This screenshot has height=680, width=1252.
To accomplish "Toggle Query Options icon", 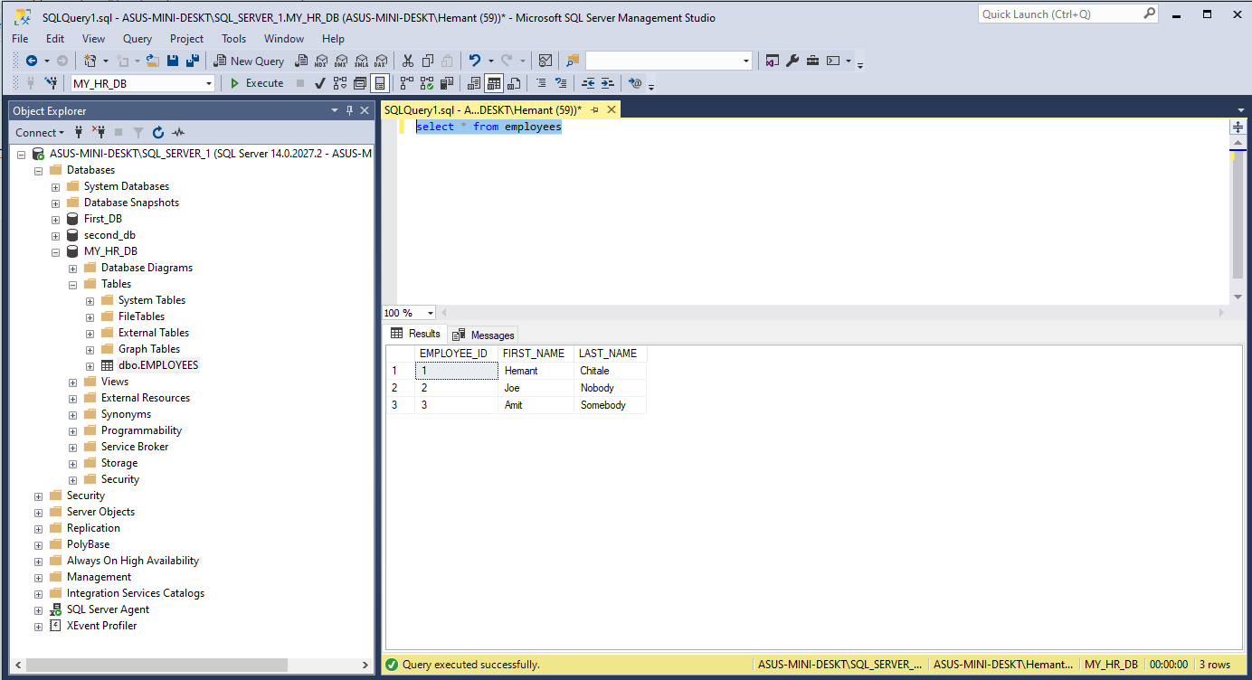I will click(359, 83).
